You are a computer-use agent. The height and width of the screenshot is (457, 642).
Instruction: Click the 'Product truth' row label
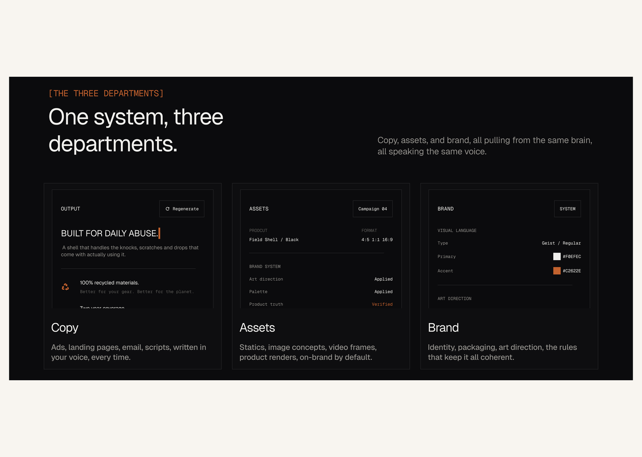266,304
